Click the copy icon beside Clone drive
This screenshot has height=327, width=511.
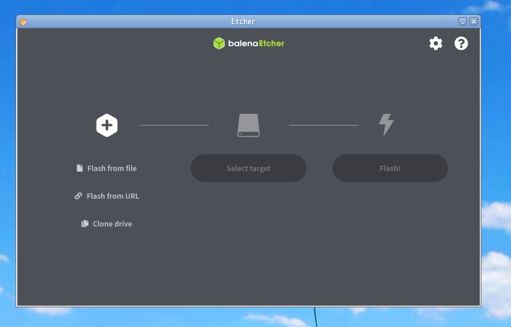[x=85, y=224]
